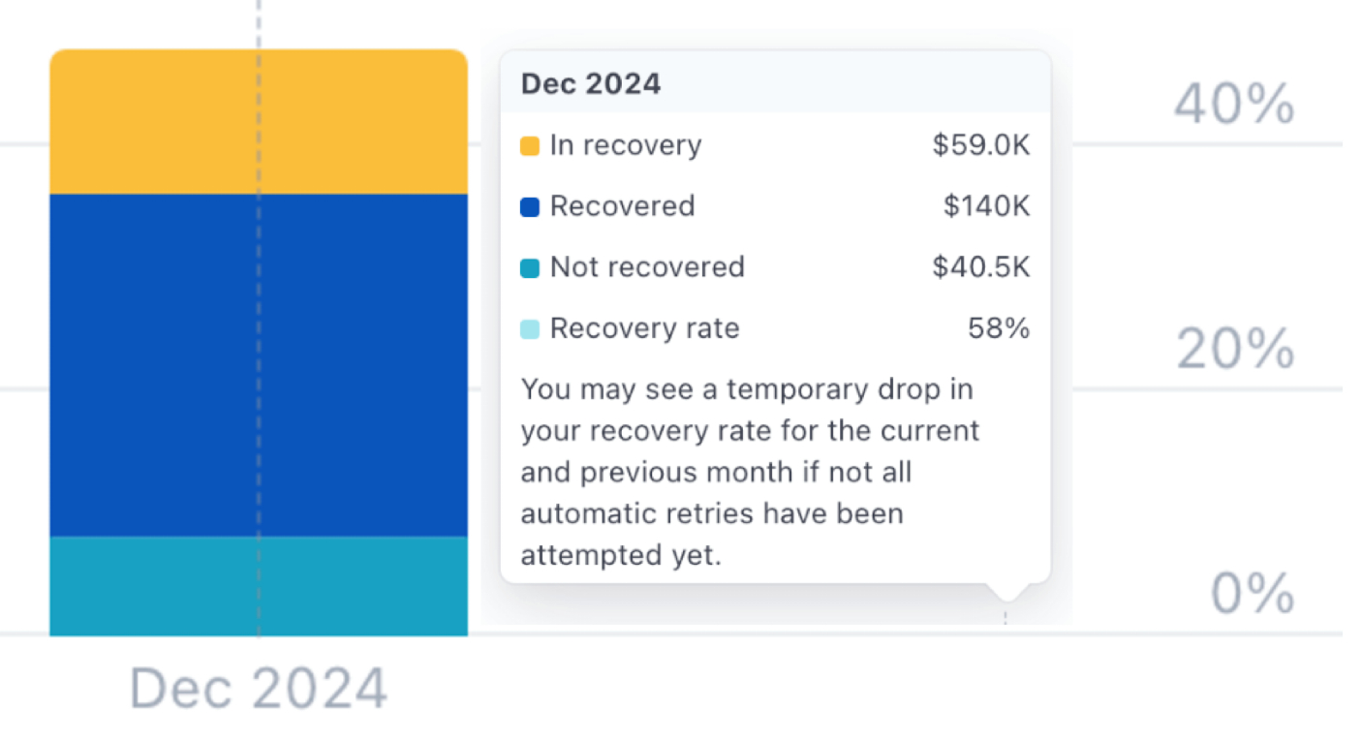Click the 58% recovery rate value

999,328
